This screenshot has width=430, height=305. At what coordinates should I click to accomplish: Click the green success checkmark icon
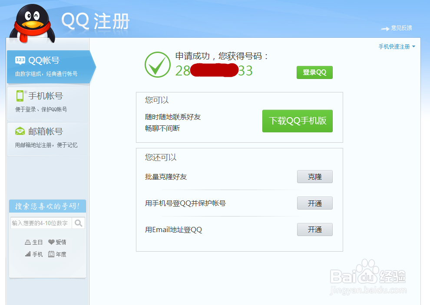(x=157, y=65)
